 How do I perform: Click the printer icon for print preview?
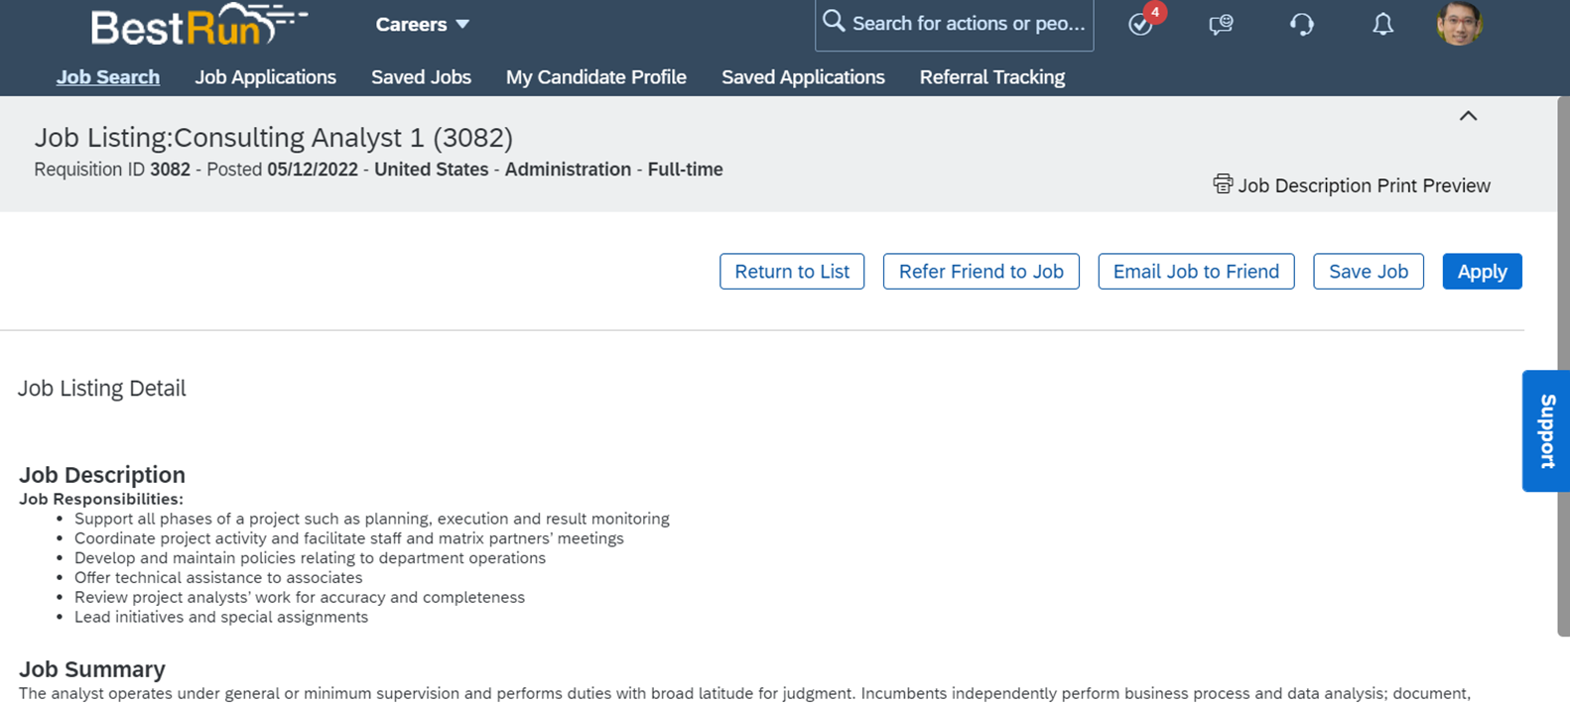click(x=1223, y=184)
